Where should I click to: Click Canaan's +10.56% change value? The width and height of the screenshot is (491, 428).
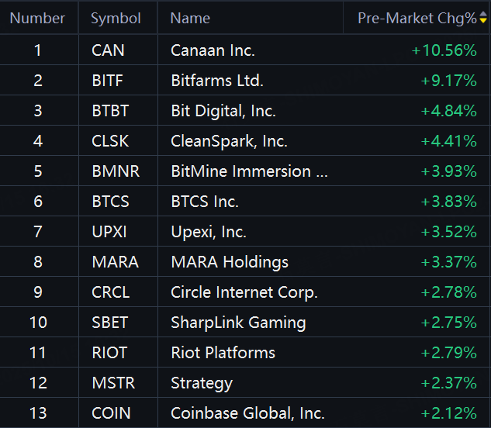[x=444, y=50]
